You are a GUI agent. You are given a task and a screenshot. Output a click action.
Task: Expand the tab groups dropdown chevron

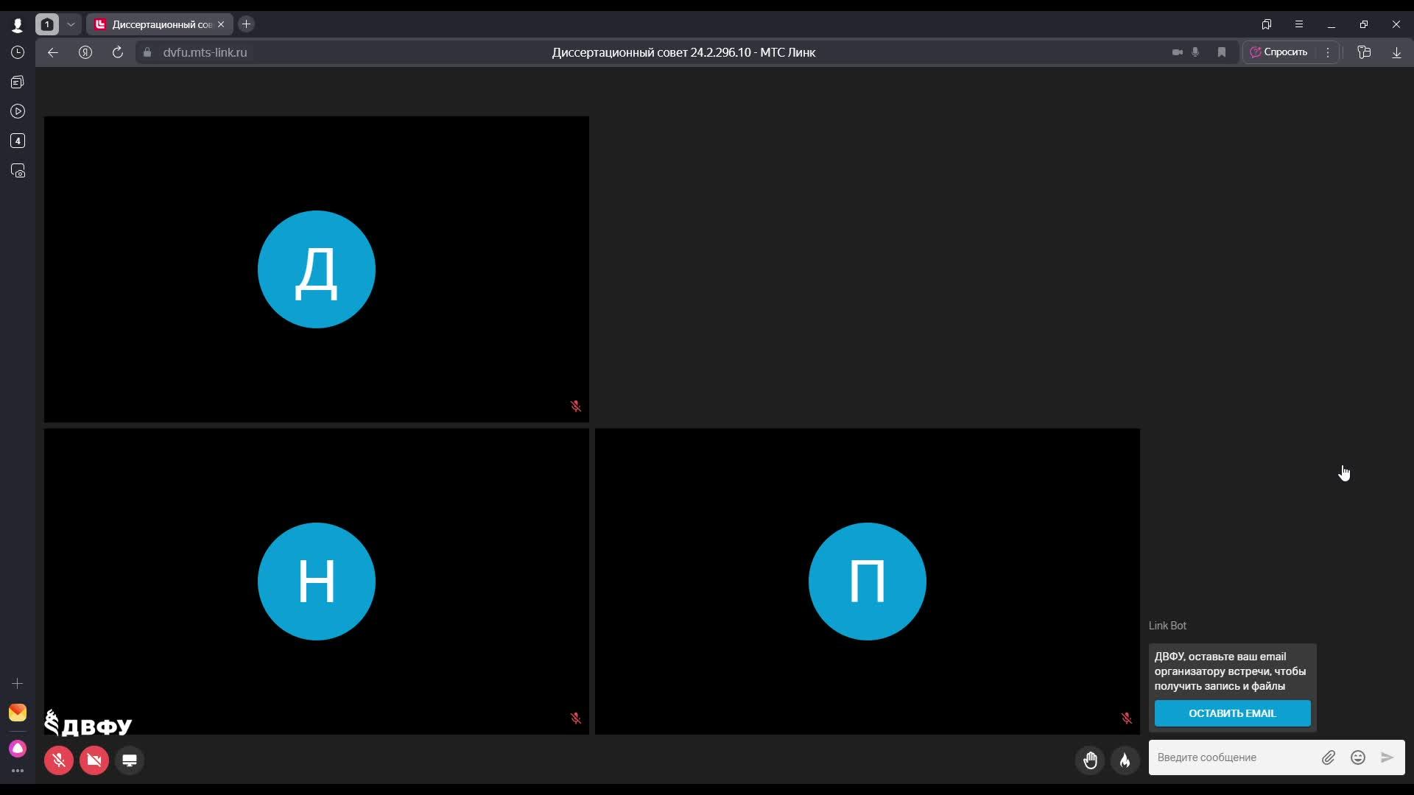coord(71,24)
